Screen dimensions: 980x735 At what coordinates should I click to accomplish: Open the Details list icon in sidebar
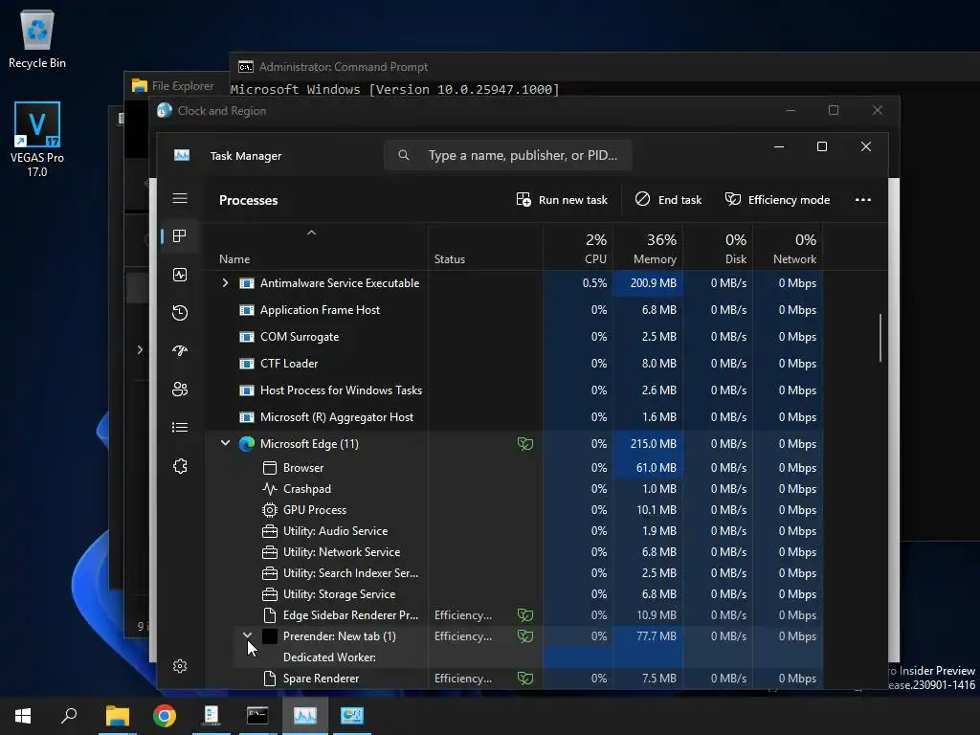[x=180, y=428]
